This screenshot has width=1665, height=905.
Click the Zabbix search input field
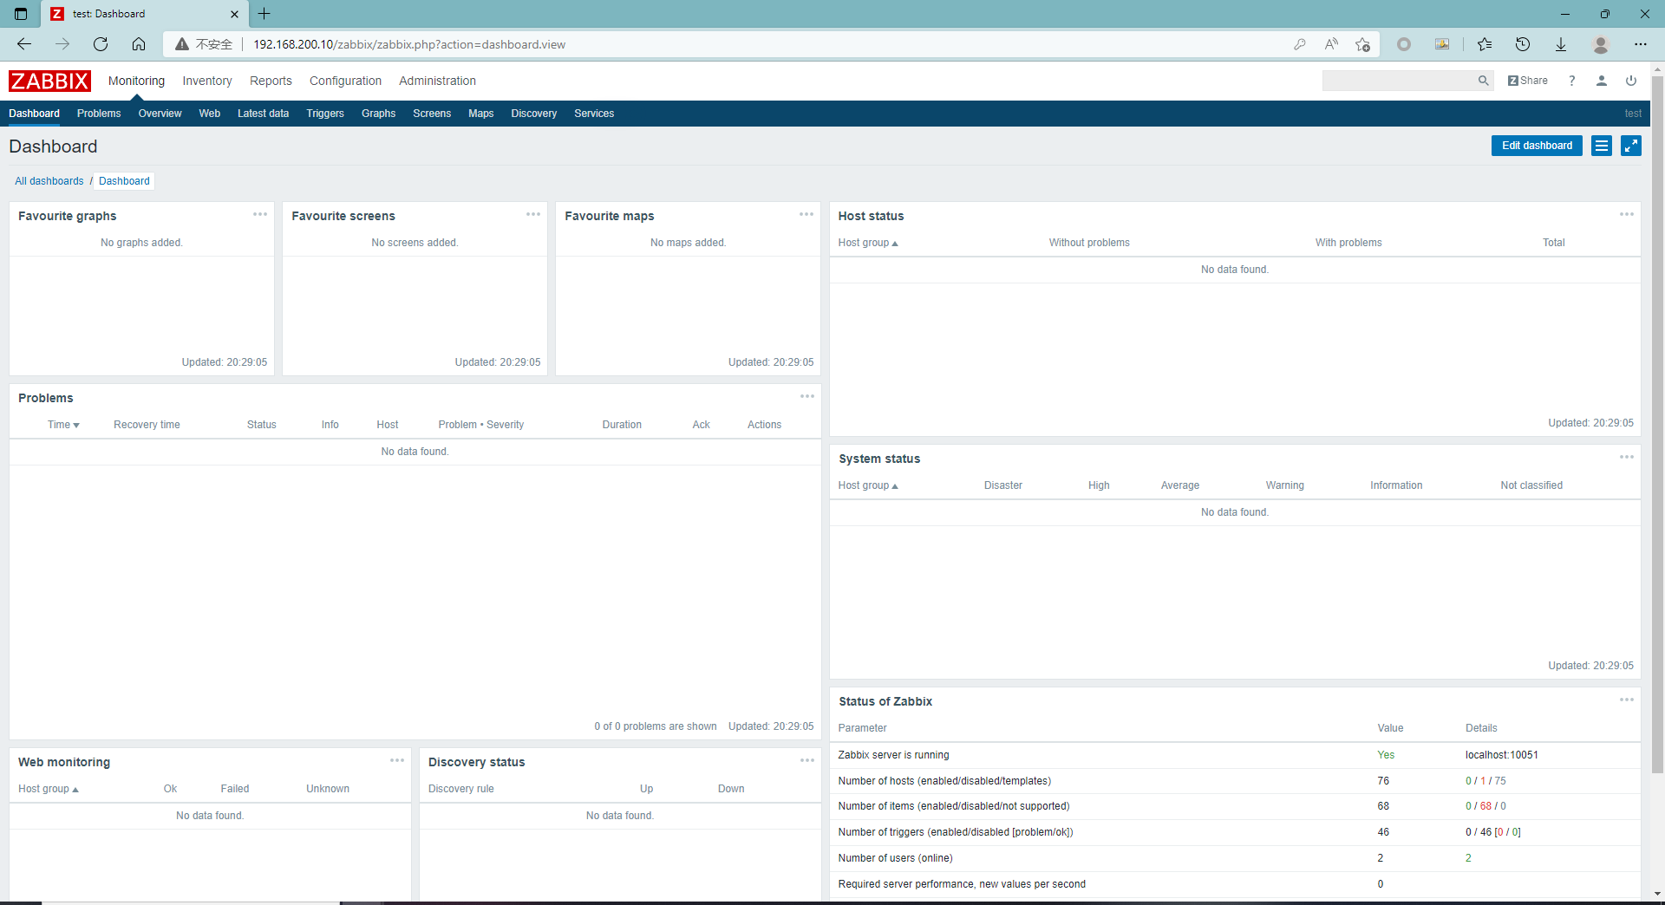[1400, 81]
